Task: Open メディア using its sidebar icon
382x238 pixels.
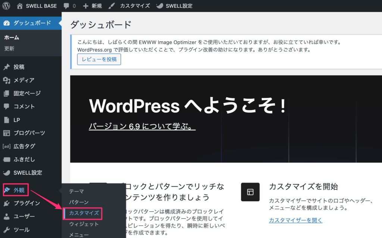Action: (x=6, y=80)
